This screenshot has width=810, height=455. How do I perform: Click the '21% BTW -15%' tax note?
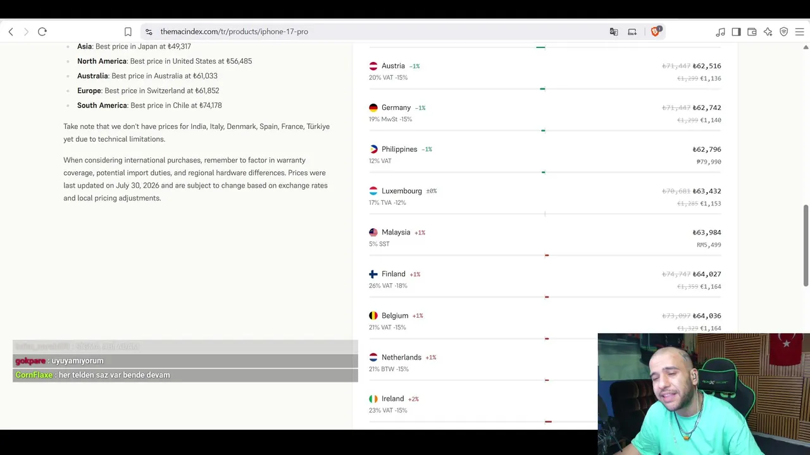pyautogui.click(x=389, y=369)
